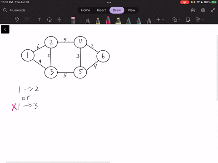The height and width of the screenshot is (163, 218).
Task: Pick the yellow highlighter
Action: [x=118, y=21]
